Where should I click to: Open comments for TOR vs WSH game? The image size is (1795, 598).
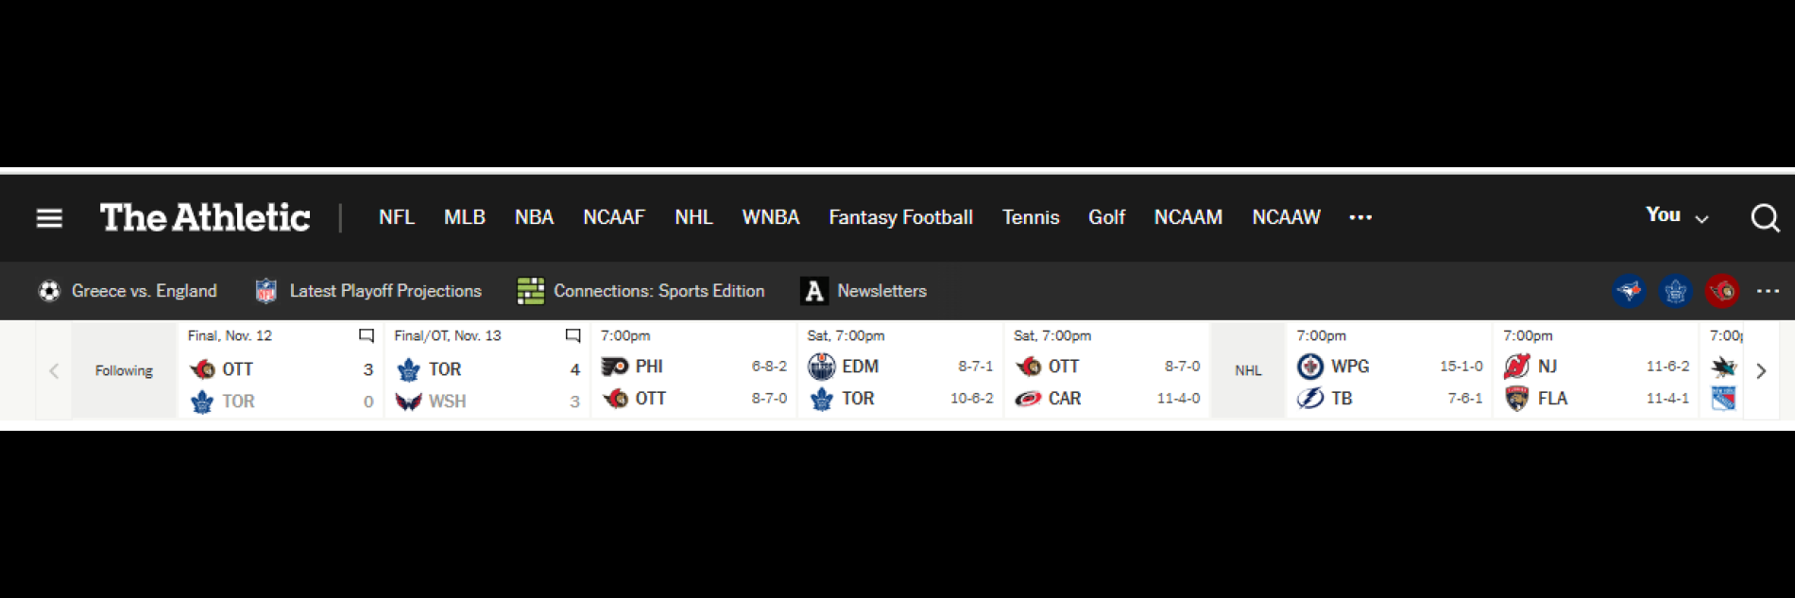[573, 335]
